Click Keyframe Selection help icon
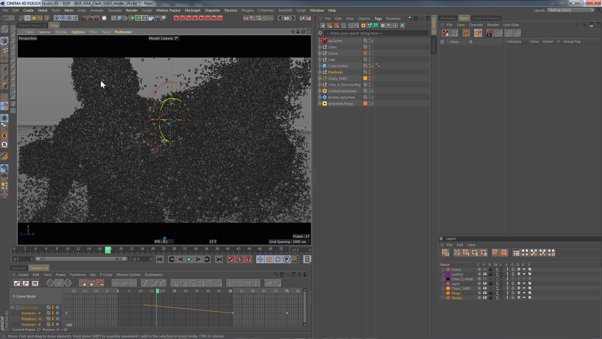Viewport: 602px width, 339px height. tap(248, 259)
